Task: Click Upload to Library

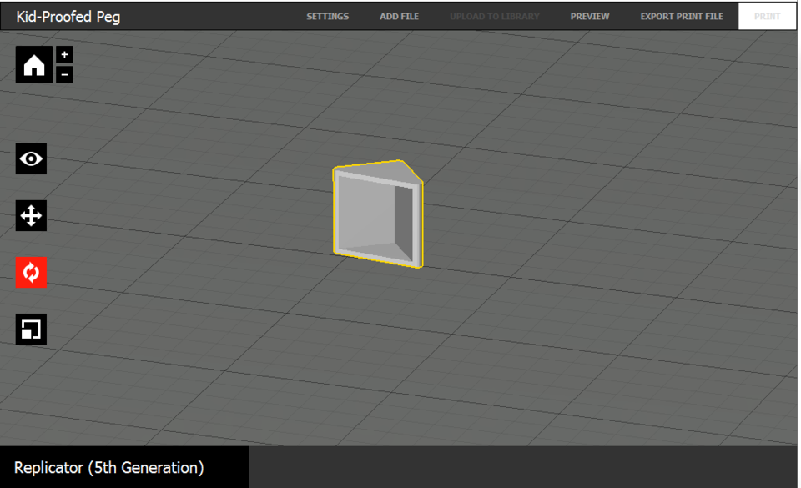Action: coord(495,17)
